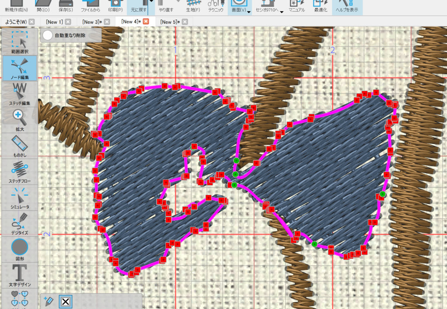The image size is (447, 309).
Task: Open the ステッチフロー stitch flow tool
Action: tap(20, 171)
